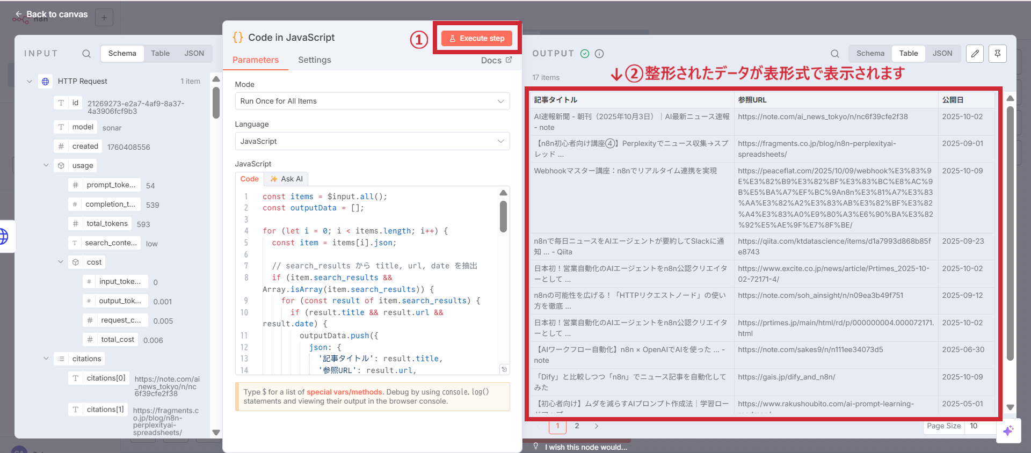Screen dimensions: 1031x453
Task: Open the Settings tab
Action: pos(314,60)
